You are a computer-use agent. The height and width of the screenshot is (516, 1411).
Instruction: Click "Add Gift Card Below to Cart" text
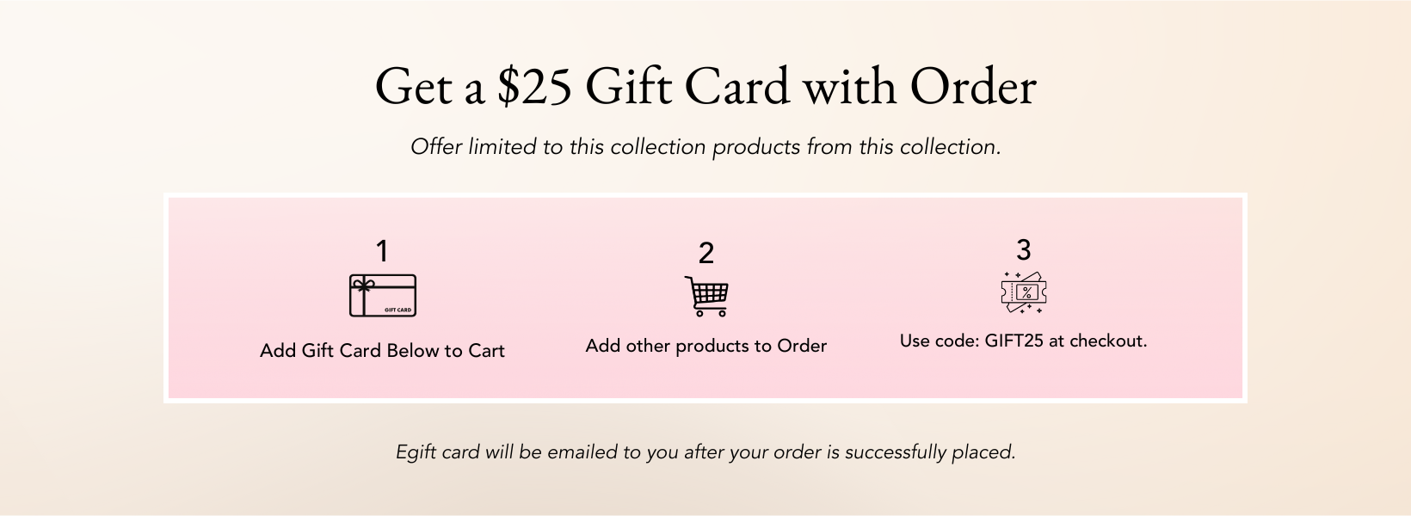382,351
